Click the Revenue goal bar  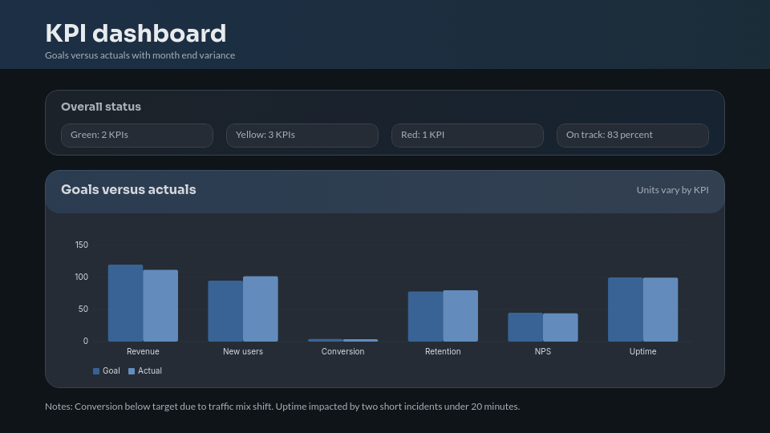pos(125,303)
